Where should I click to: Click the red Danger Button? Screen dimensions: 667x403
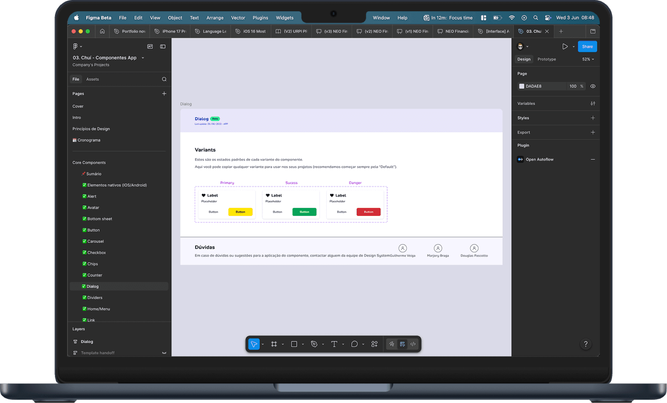(369, 212)
